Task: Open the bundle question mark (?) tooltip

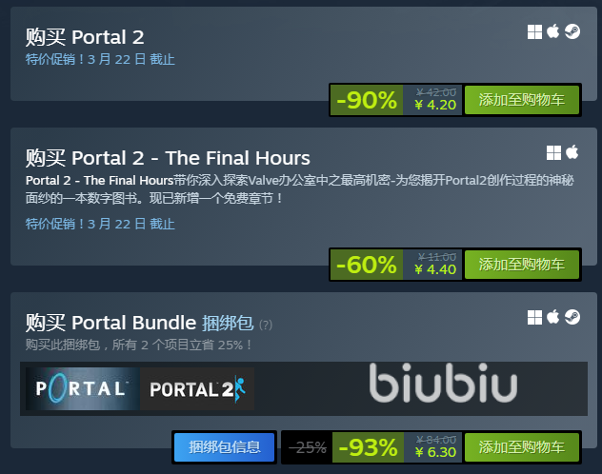Action: (266, 326)
